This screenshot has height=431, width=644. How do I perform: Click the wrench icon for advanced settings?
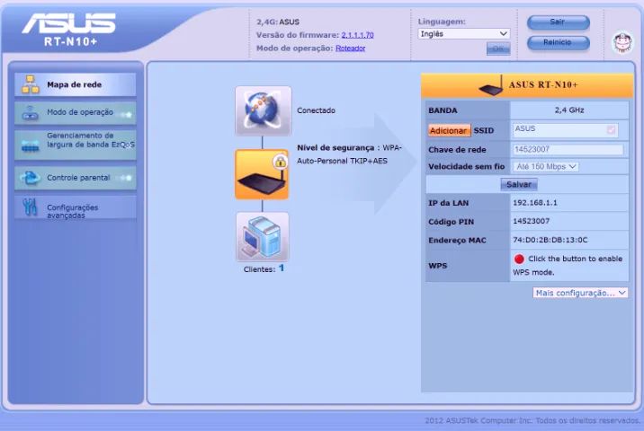click(x=30, y=207)
